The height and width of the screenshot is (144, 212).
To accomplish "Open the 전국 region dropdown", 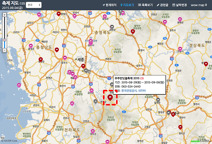I will tap(34, 5).
